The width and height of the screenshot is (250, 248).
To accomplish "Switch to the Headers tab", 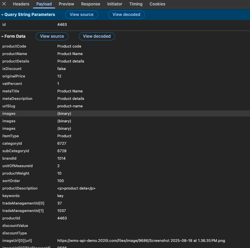I will 21,4.
